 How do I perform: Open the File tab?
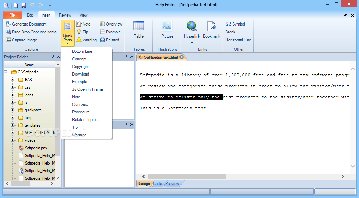(12, 15)
